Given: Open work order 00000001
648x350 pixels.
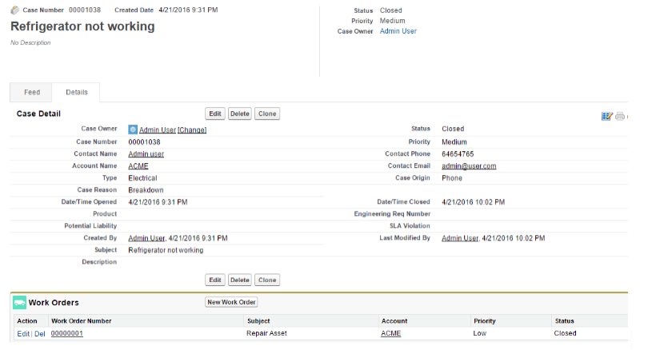Looking at the screenshot, I should click(67, 333).
